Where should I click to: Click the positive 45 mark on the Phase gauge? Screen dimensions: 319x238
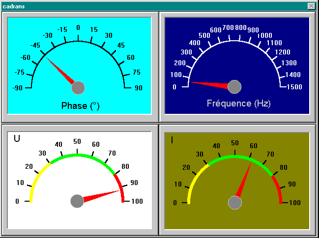(x=121, y=45)
